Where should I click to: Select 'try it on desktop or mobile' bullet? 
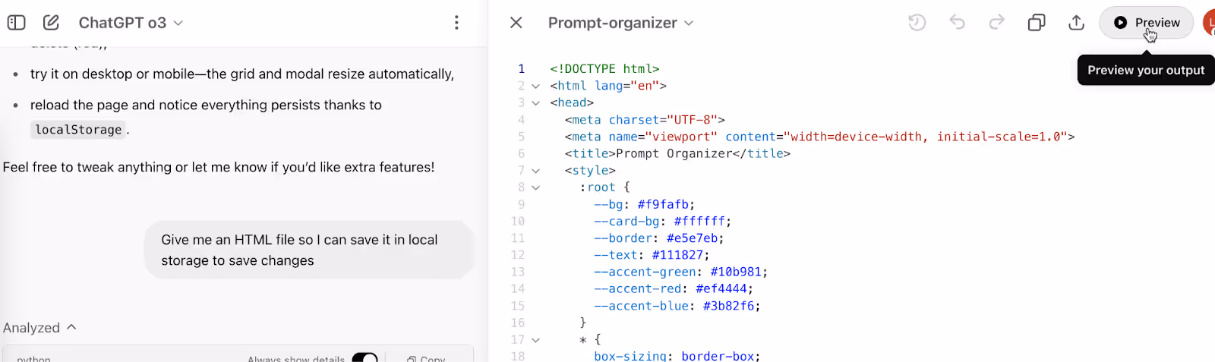click(242, 74)
